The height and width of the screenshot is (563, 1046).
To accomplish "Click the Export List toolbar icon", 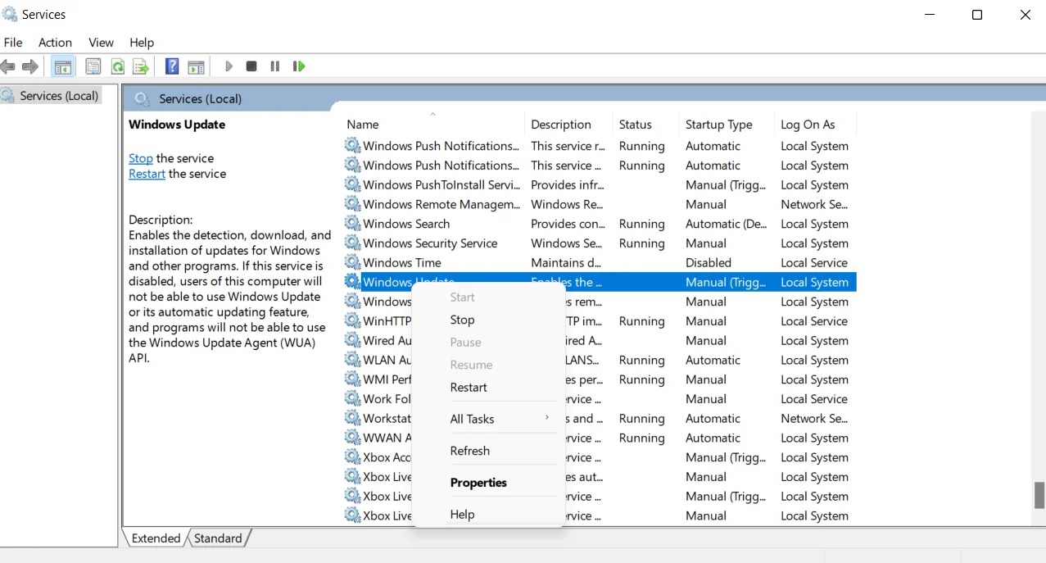I will 141,66.
